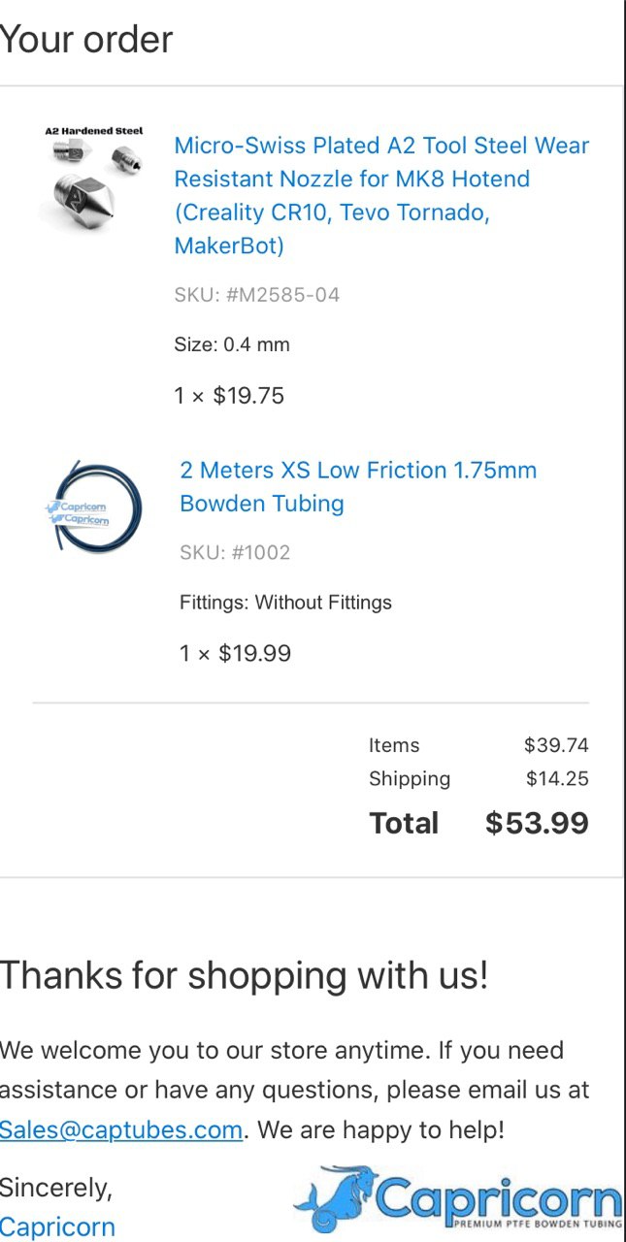Click the A2 Hardened Steel nozzle thumbnail

point(94,176)
